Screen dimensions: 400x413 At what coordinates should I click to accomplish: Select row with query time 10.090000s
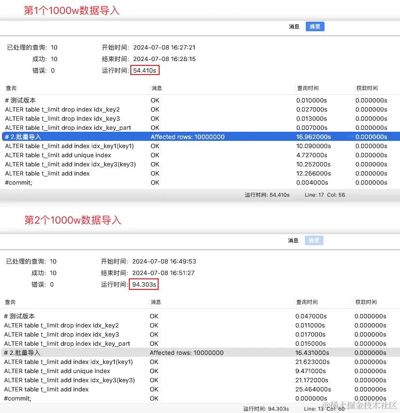pos(201,146)
